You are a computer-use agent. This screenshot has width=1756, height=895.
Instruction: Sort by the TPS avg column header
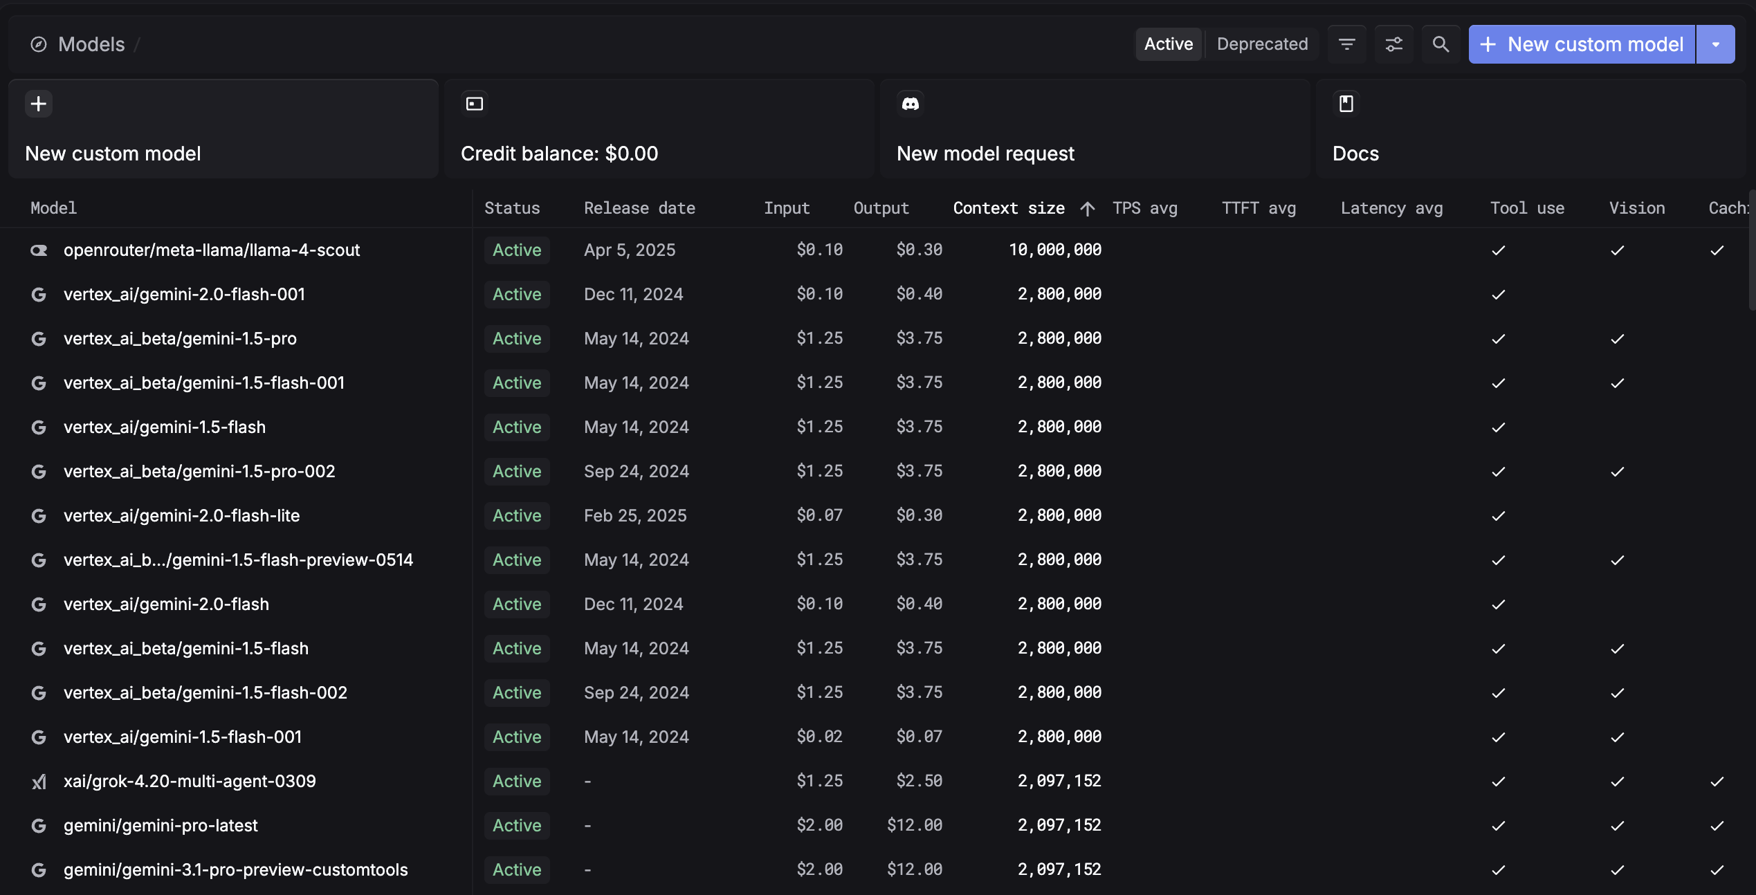pos(1145,208)
